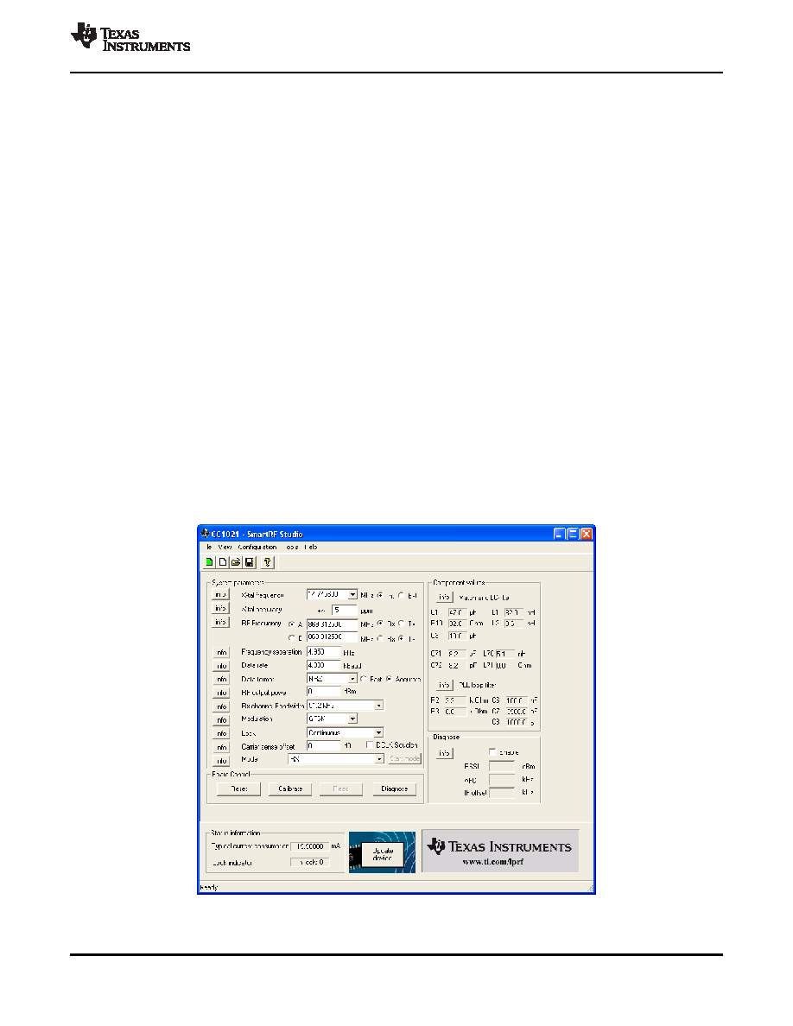Click Info button for Xtal accuracy
The image size is (793, 1026).
[220, 609]
